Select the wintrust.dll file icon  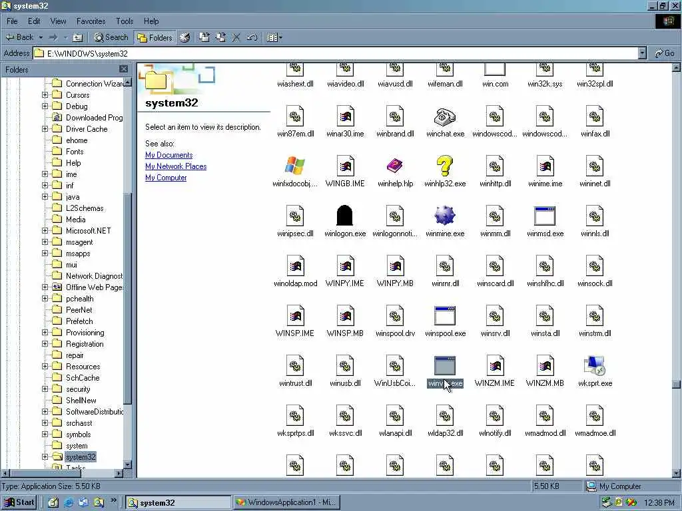pos(295,365)
